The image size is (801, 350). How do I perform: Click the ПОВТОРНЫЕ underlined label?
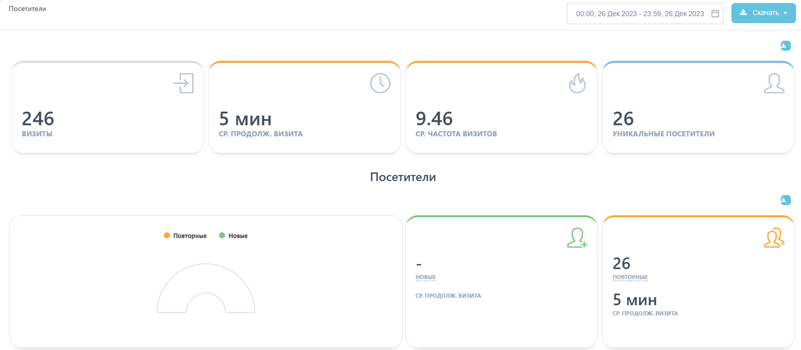coord(630,277)
